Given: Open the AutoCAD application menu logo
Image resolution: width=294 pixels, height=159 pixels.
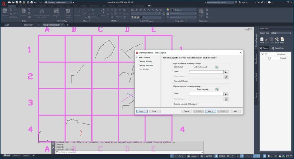Looking at the screenshot, I should [x=3, y=3].
